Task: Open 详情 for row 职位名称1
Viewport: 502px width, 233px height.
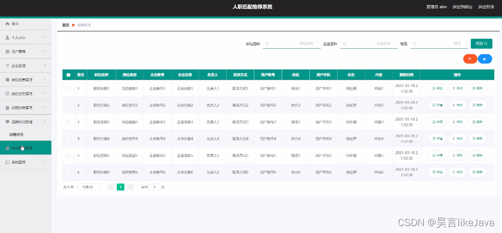Action: point(437,88)
